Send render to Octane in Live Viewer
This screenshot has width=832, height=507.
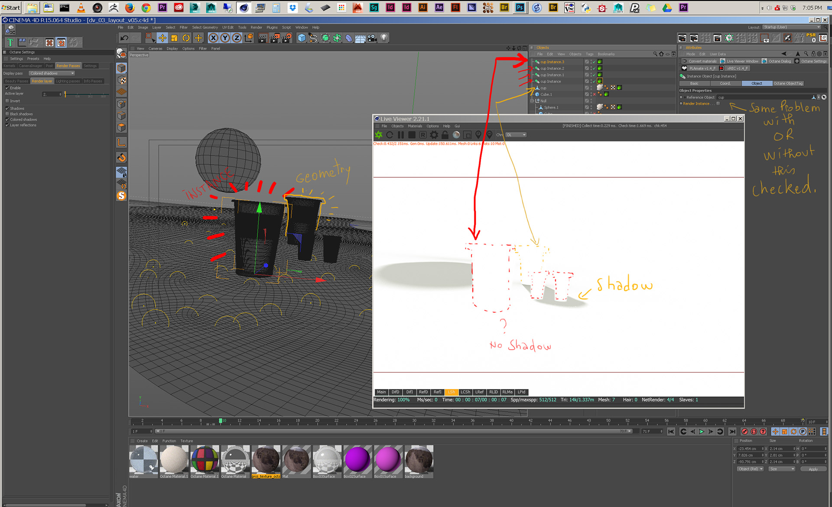pos(379,135)
